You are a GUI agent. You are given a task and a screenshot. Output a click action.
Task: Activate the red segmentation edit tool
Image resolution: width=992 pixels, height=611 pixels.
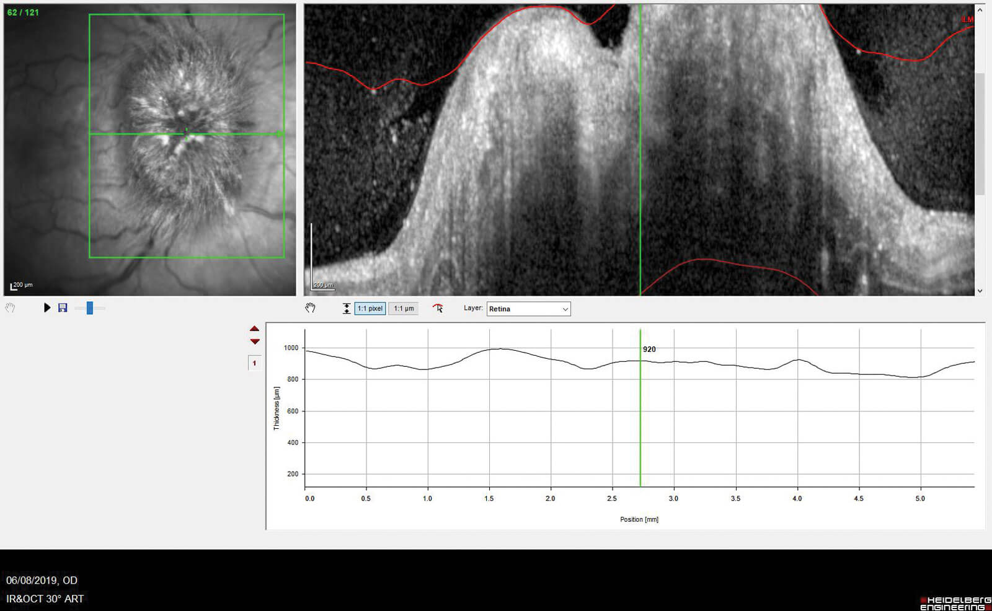pyautogui.click(x=438, y=308)
